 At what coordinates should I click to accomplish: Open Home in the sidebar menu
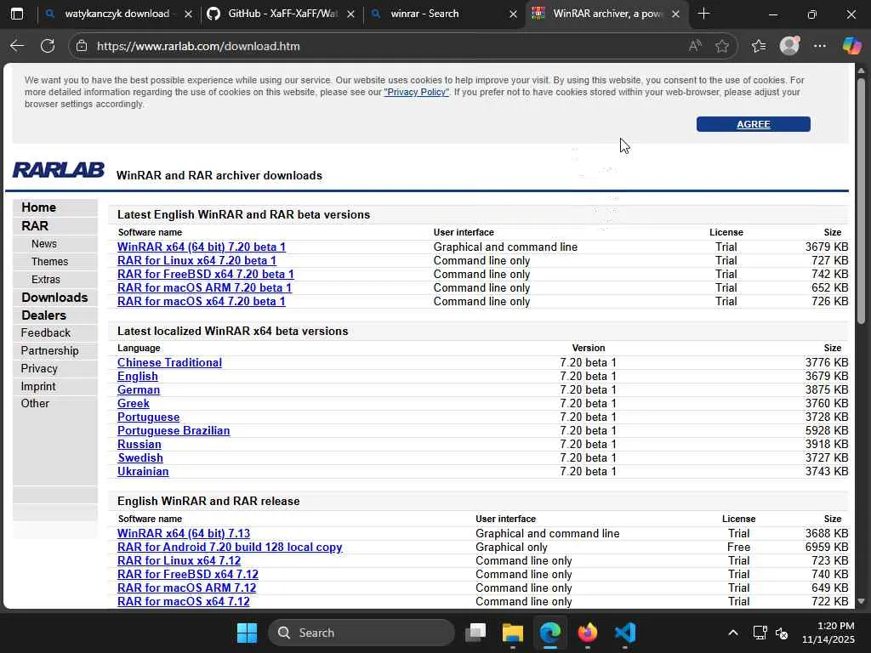pyautogui.click(x=38, y=207)
